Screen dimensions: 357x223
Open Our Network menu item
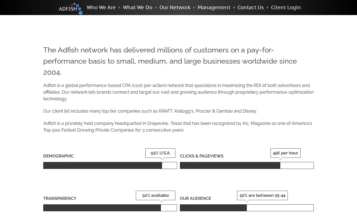pos(175,8)
